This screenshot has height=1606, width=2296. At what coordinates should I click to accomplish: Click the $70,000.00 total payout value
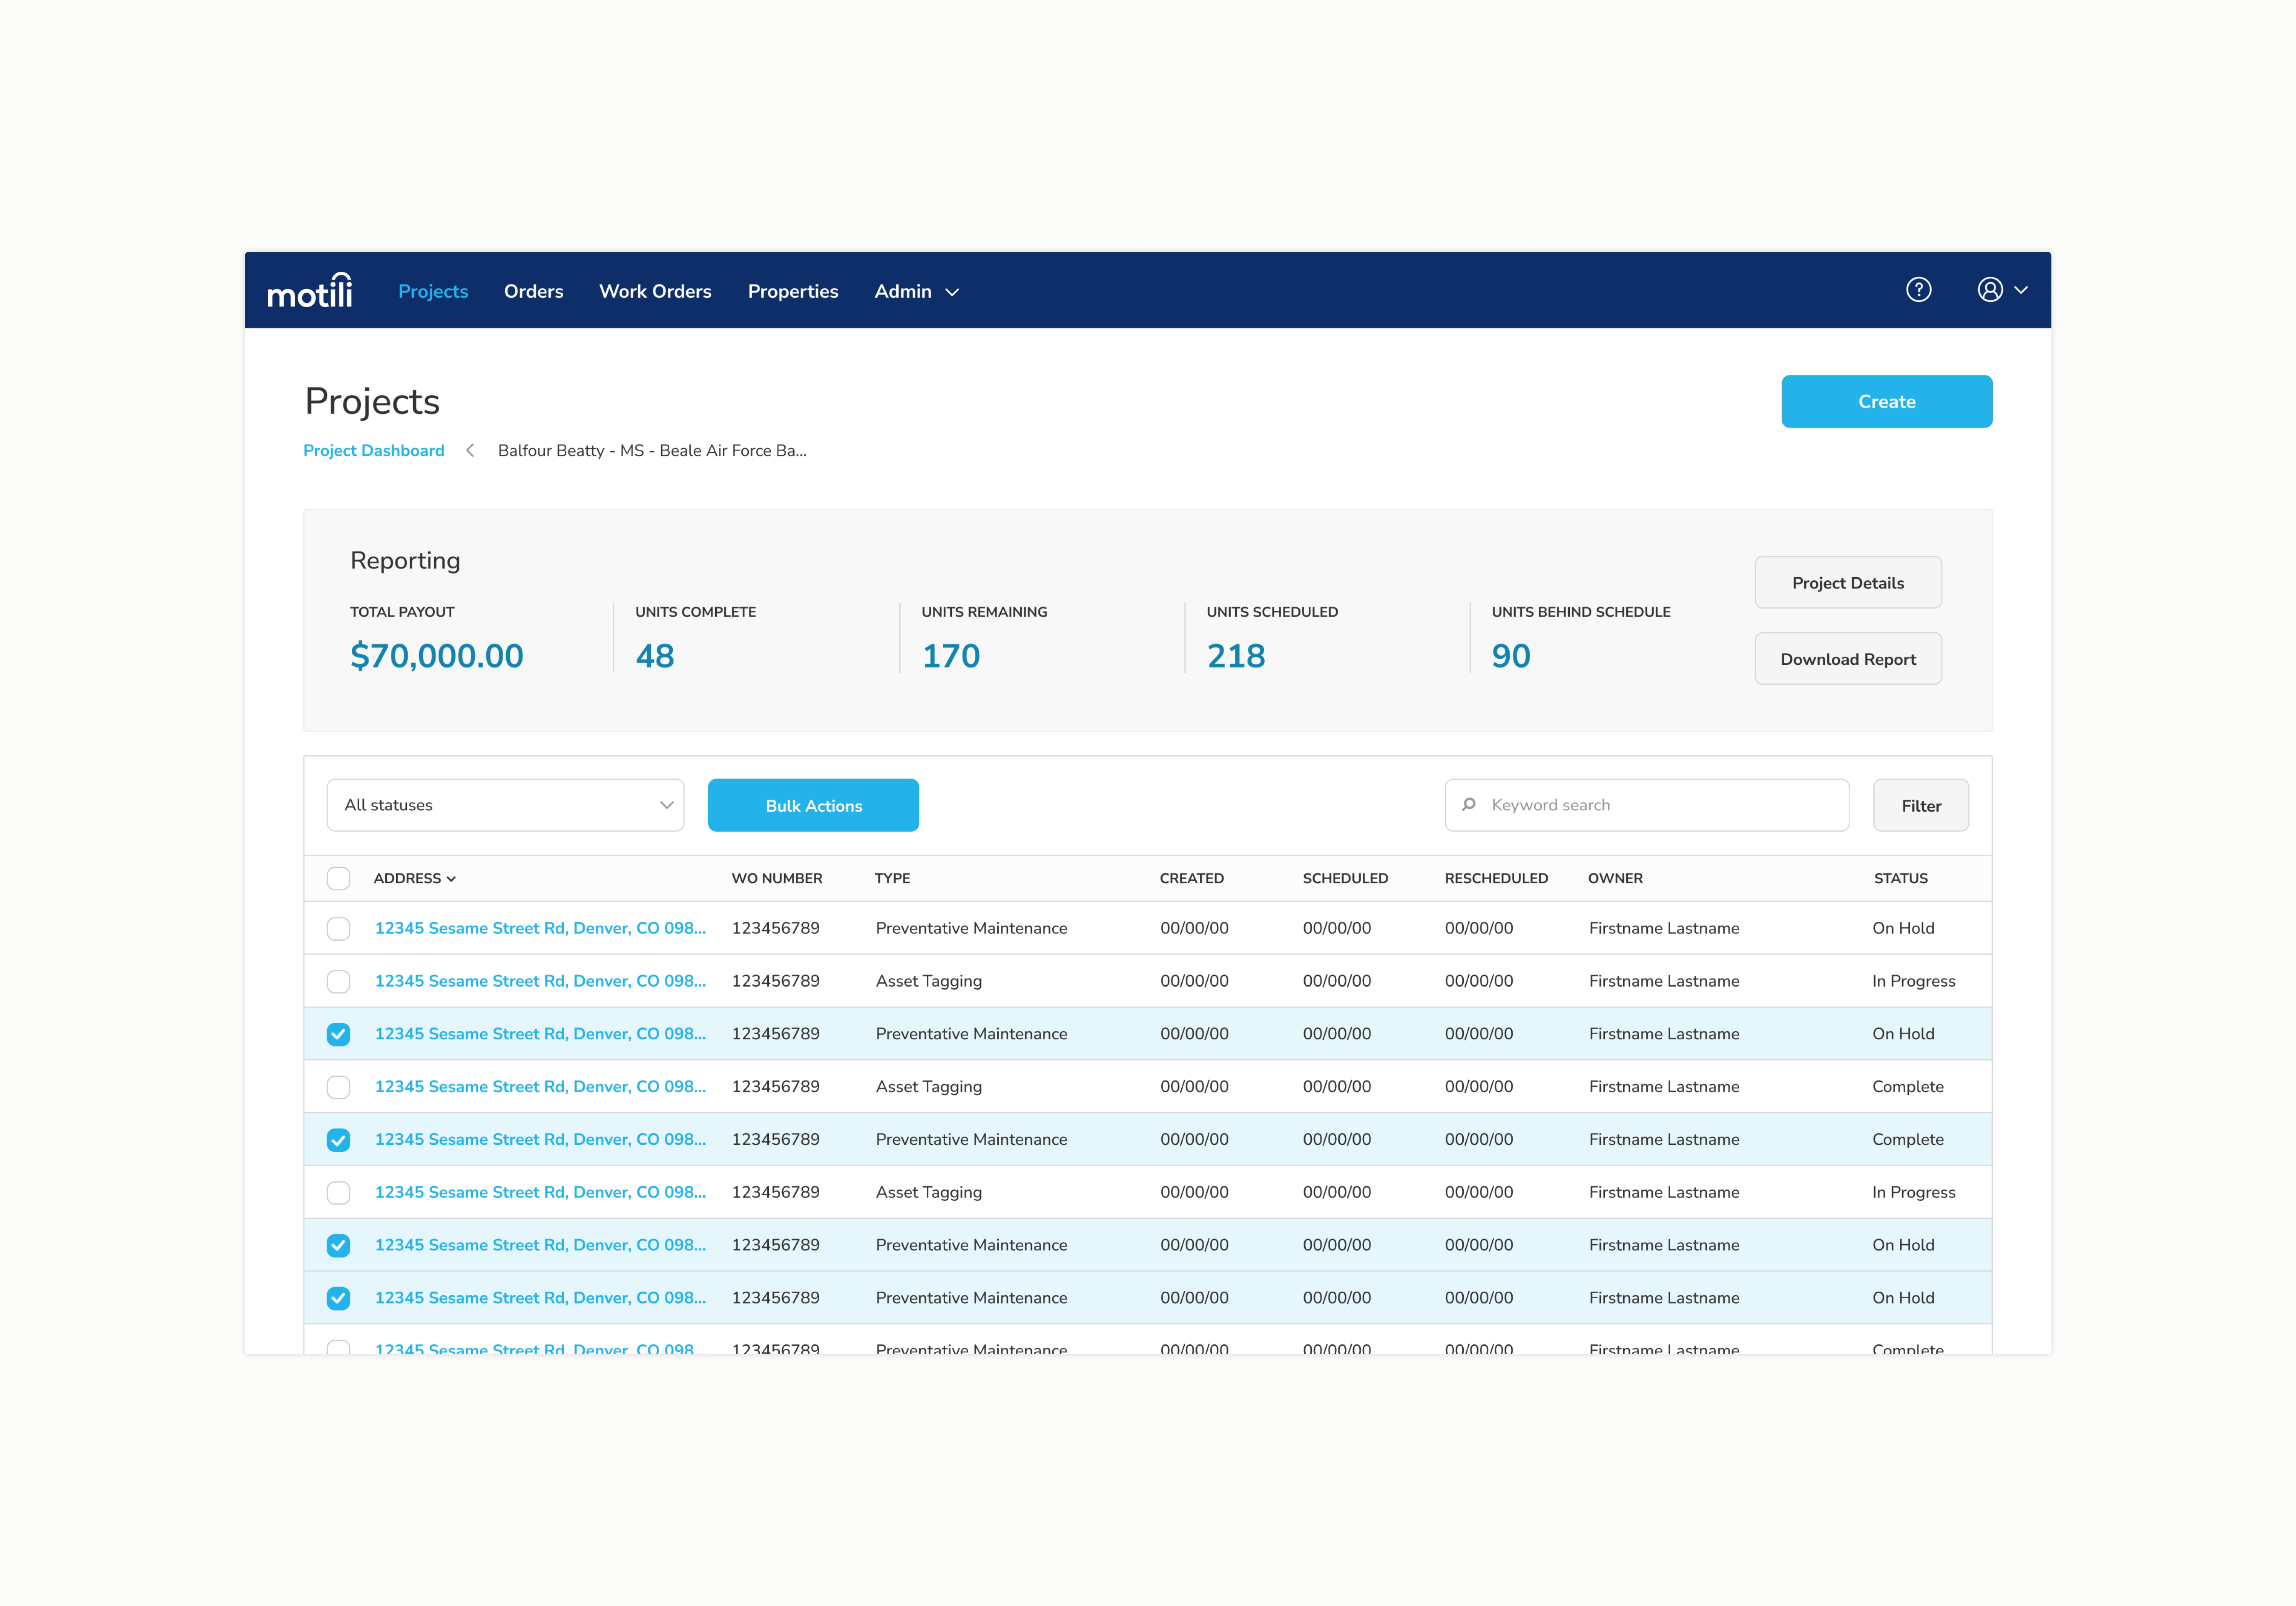(x=437, y=656)
